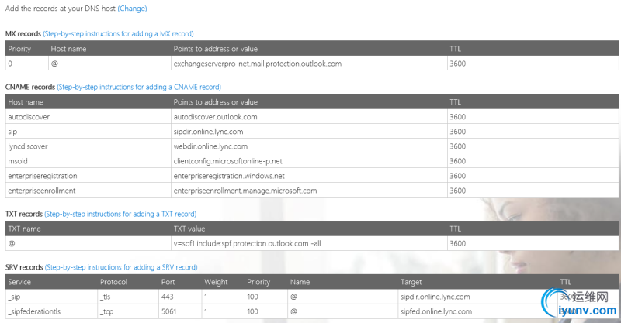Click the Name column header in SRV table
The width and height of the screenshot is (621, 323).
point(300,282)
